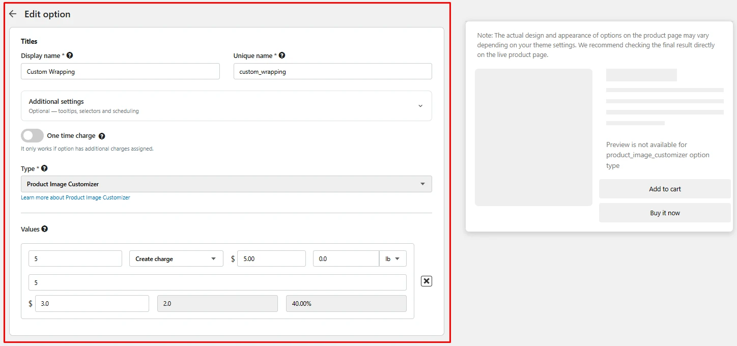Click the Titles section heading
The height and width of the screenshot is (346, 737).
coord(29,41)
